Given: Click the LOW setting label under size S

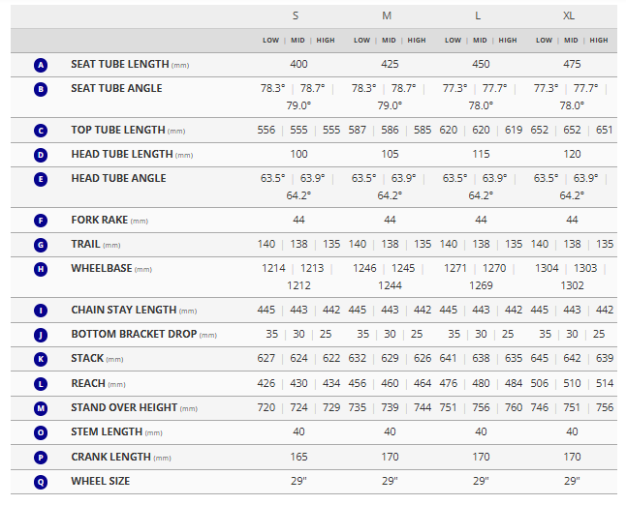Looking at the screenshot, I should pos(271,41).
